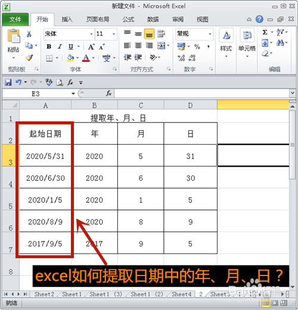Image resolution: width=298 pixels, height=310 pixels.
Task: Click AutoSum sigma icon
Action: 265,32
